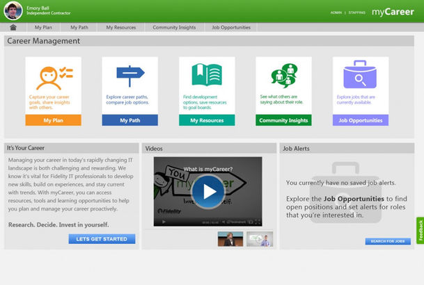This screenshot has width=424, height=285.
Task: Click "Explore jobs that are currently available" text
Action: pyautogui.click(x=356, y=99)
